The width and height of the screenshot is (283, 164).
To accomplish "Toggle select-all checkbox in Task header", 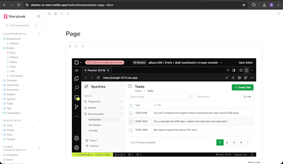I will [x=131, y=105].
